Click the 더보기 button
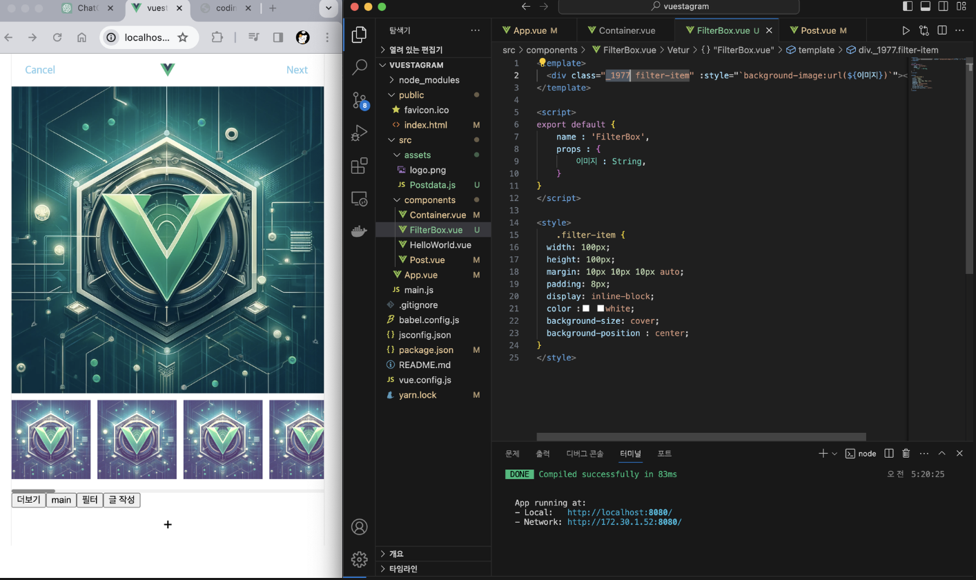Screen dimensions: 976x580 click(29, 500)
